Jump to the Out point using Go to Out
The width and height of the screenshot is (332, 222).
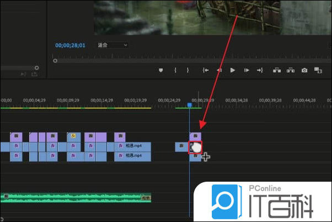260,70
